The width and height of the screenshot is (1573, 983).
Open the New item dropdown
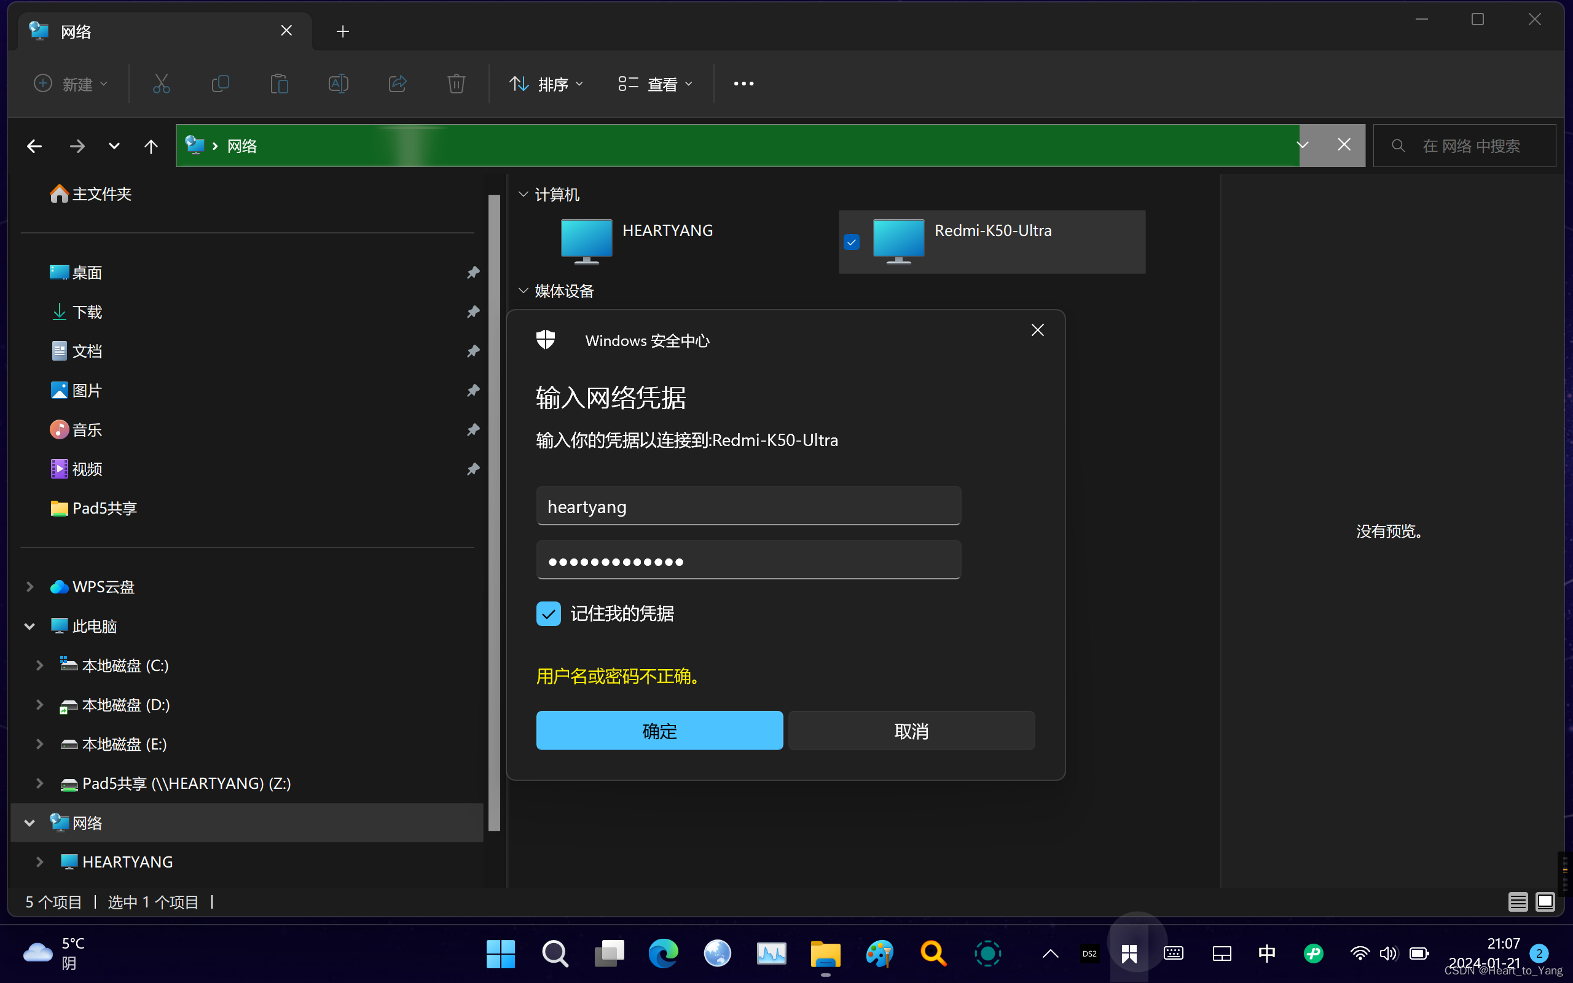(71, 84)
